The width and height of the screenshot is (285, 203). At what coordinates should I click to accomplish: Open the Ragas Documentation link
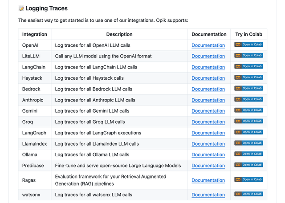coord(208,180)
